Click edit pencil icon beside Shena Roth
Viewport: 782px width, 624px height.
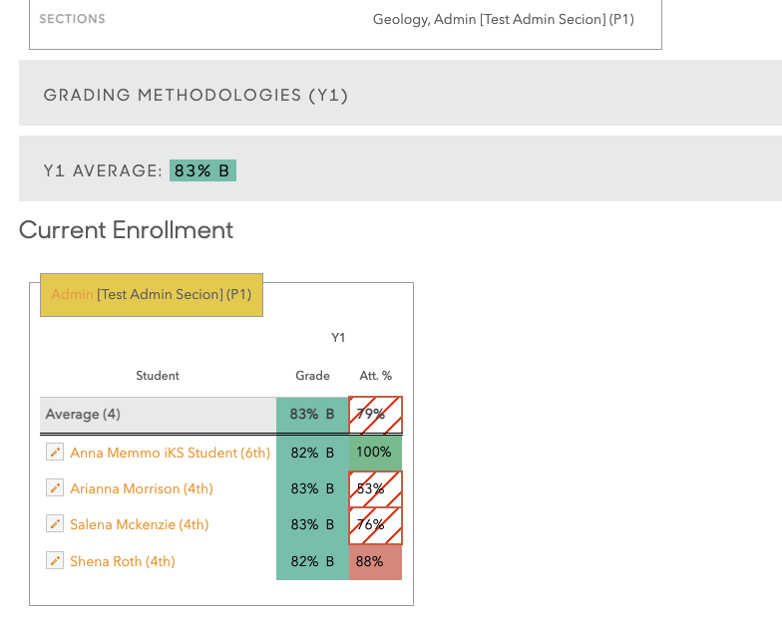(55, 561)
